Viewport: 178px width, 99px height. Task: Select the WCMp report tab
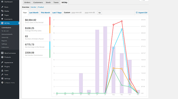click(64, 2)
